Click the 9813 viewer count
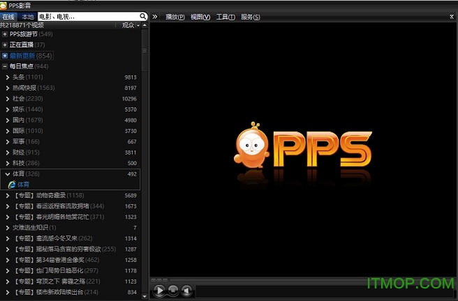The width and height of the screenshot is (458, 301). 131,77
